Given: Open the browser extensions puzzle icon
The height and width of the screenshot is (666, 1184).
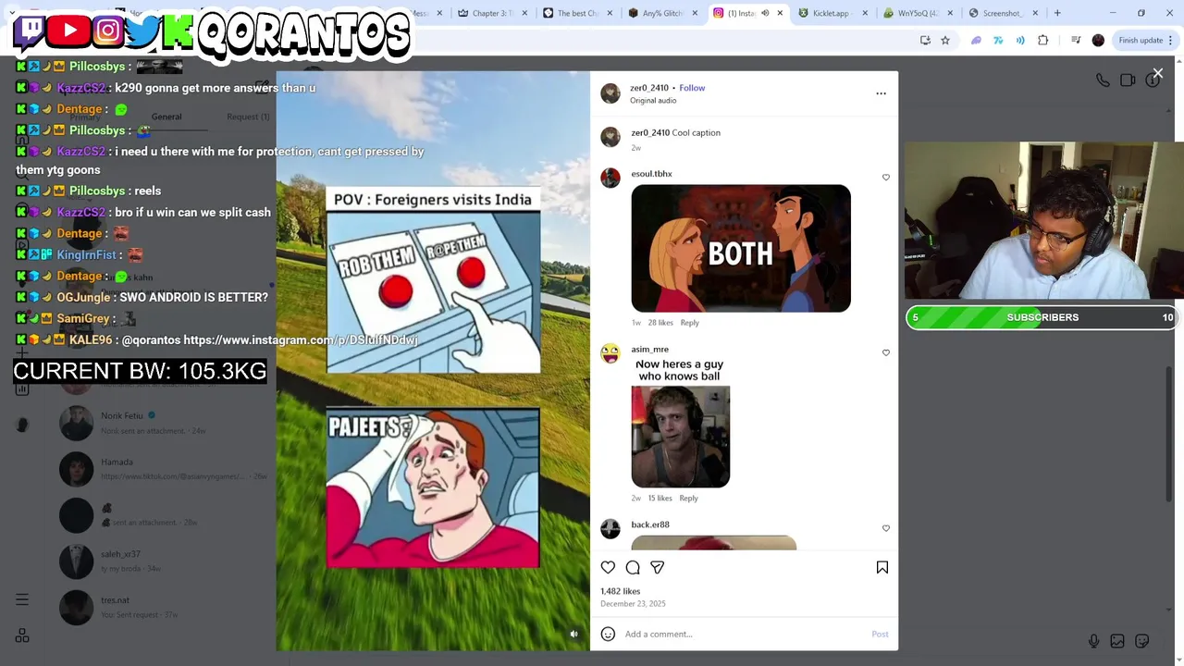Looking at the screenshot, I should pyautogui.click(x=1043, y=40).
